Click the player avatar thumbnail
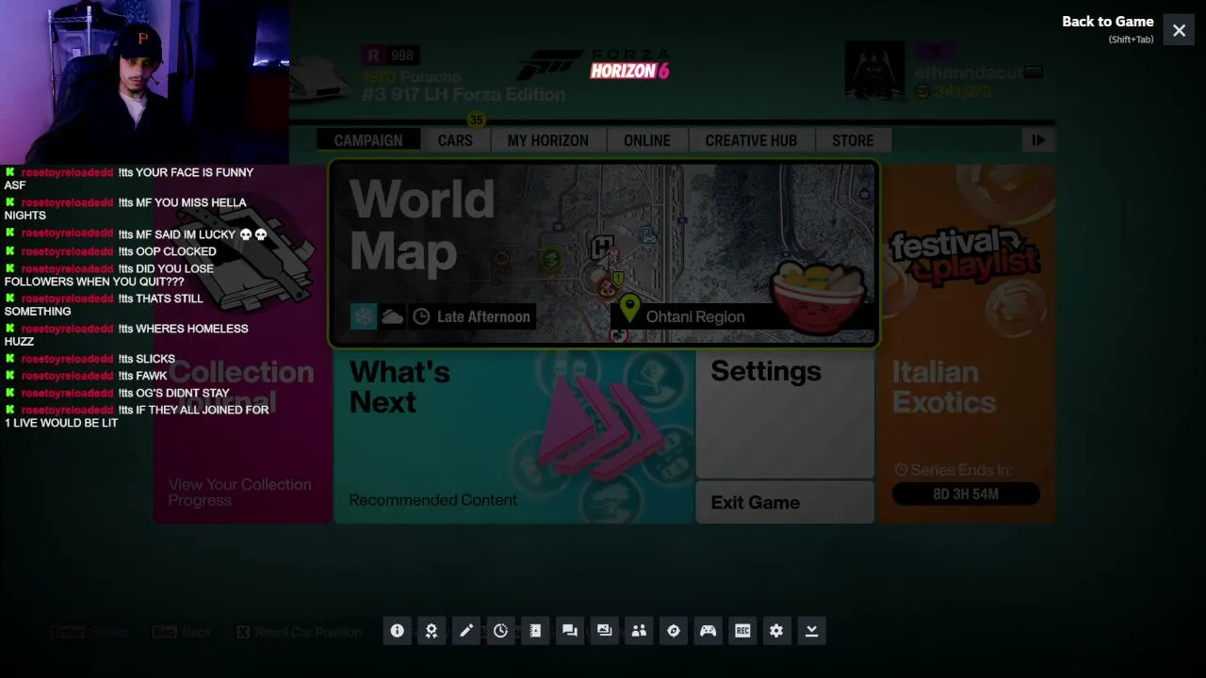The height and width of the screenshot is (678, 1206). point(874,70)
